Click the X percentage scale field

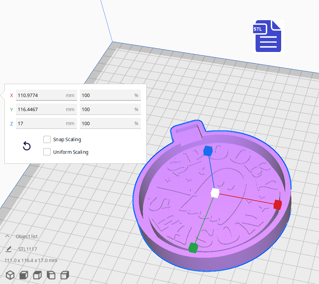pos(106,95)
